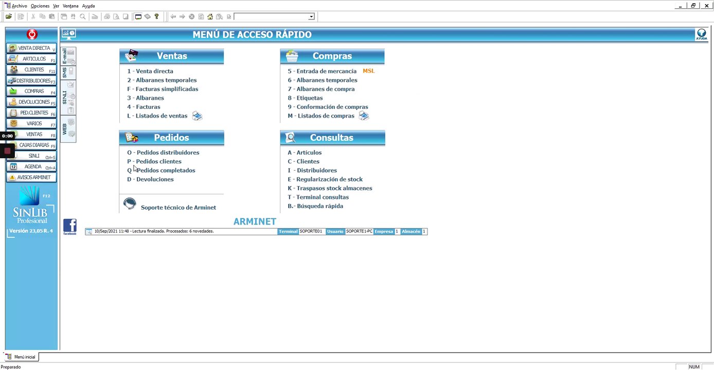Click the orange MSL label
714x370 pixels.
pos(369,71)
